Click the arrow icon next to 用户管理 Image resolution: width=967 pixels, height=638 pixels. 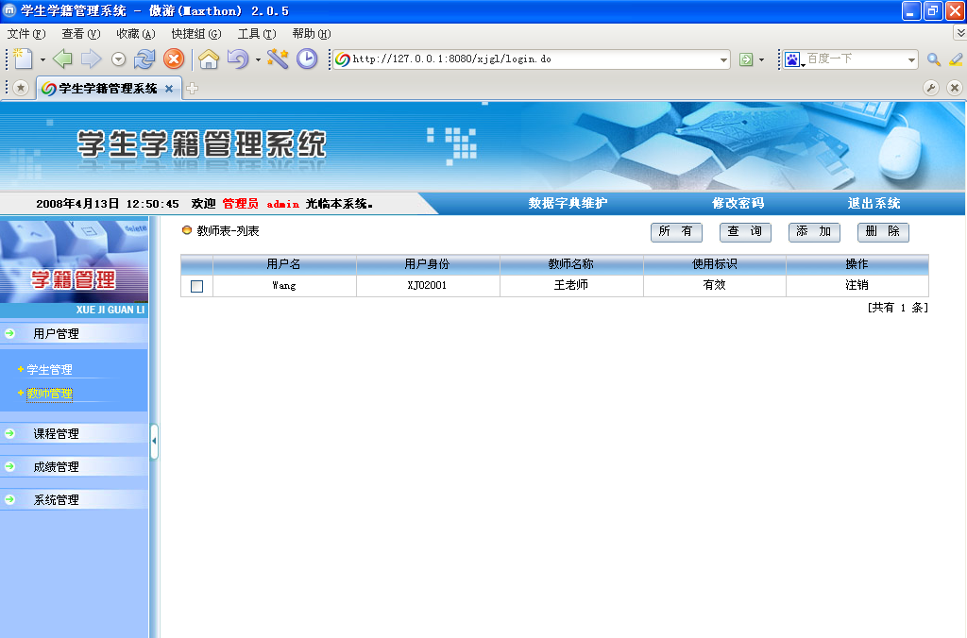tap(8, 333)
